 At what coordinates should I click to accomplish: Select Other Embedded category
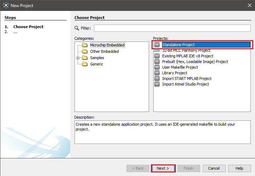point(105,51)
